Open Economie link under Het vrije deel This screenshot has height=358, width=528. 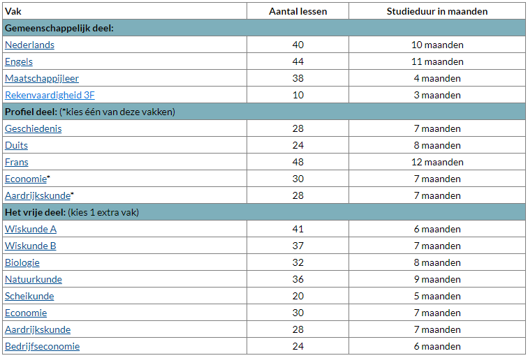pyautogui.click(x=26, y=313)
